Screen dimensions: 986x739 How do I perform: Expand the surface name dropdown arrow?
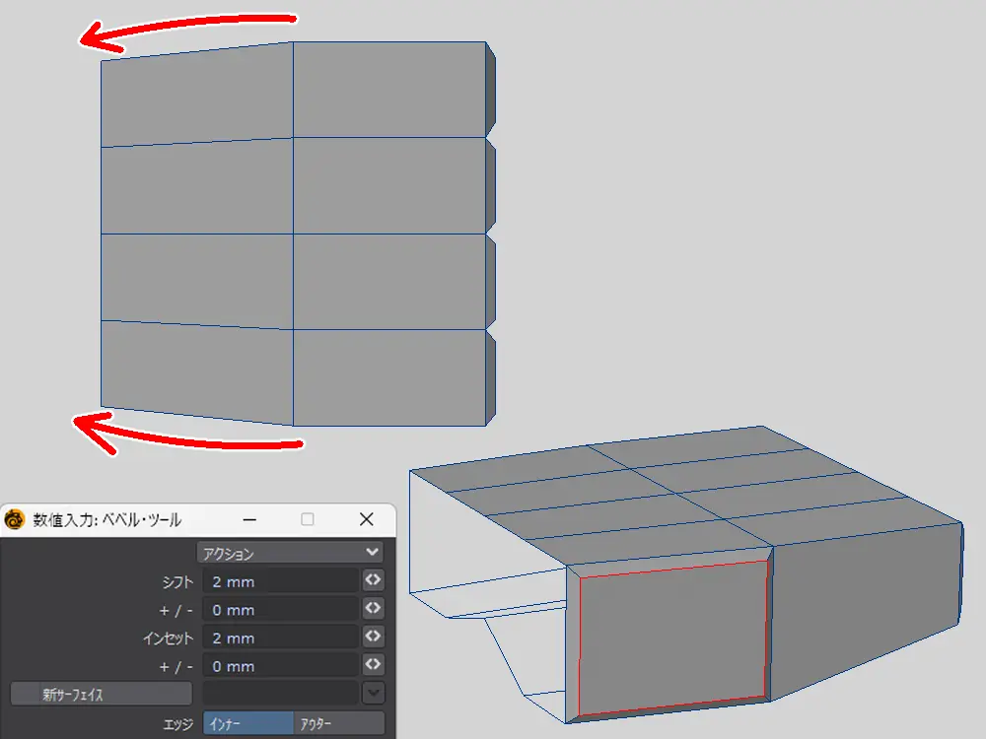(373, 694)
